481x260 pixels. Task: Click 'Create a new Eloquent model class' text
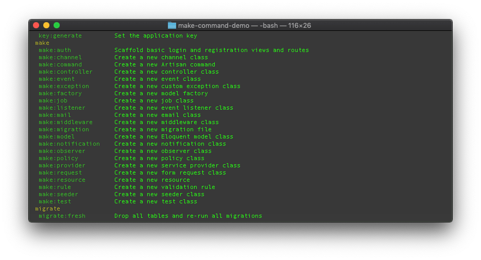pos(174,136)
